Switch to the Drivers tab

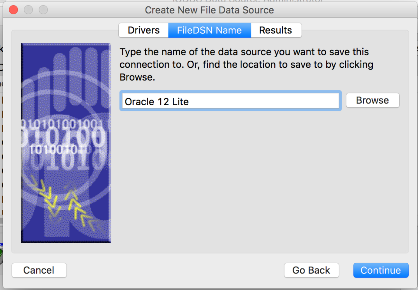pos(143,30)
